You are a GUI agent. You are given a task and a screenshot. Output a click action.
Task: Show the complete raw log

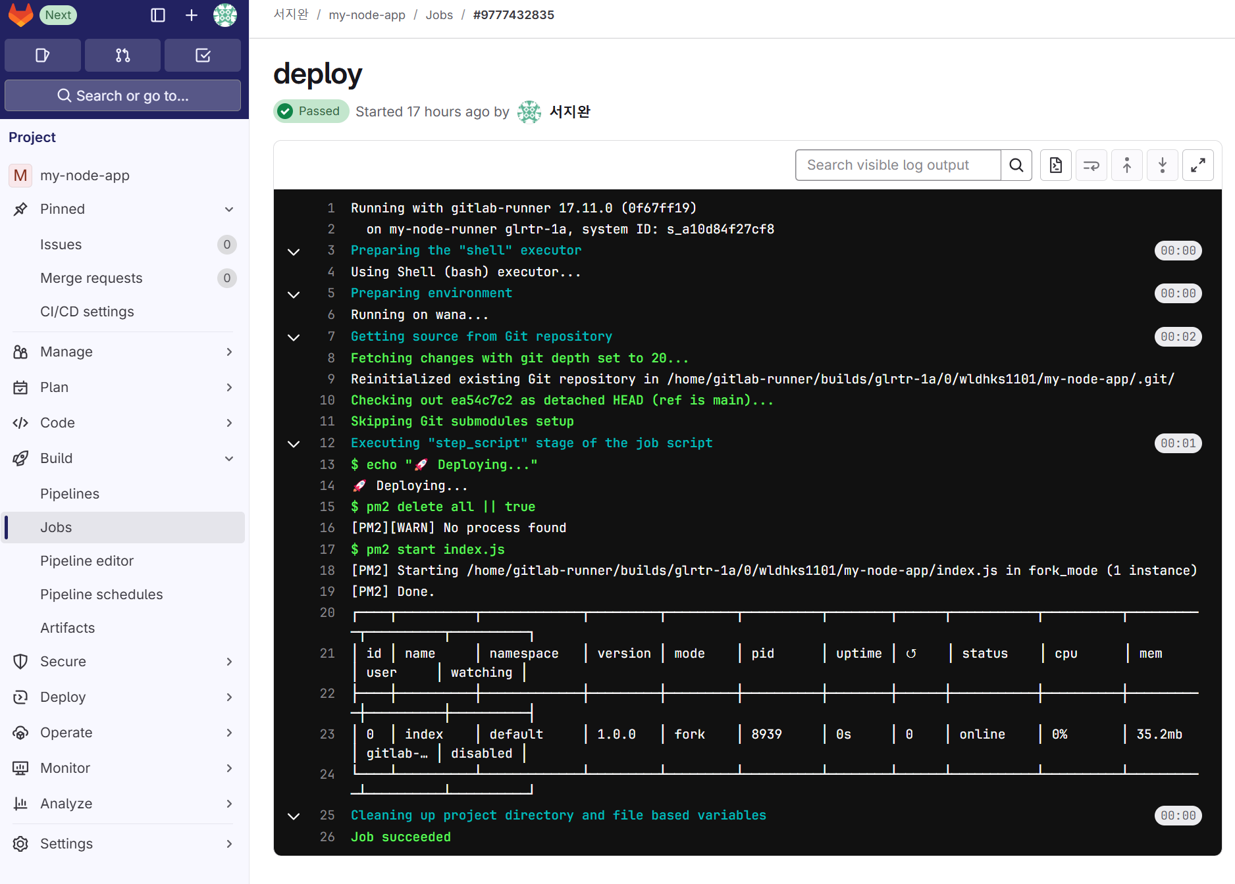1056,165
